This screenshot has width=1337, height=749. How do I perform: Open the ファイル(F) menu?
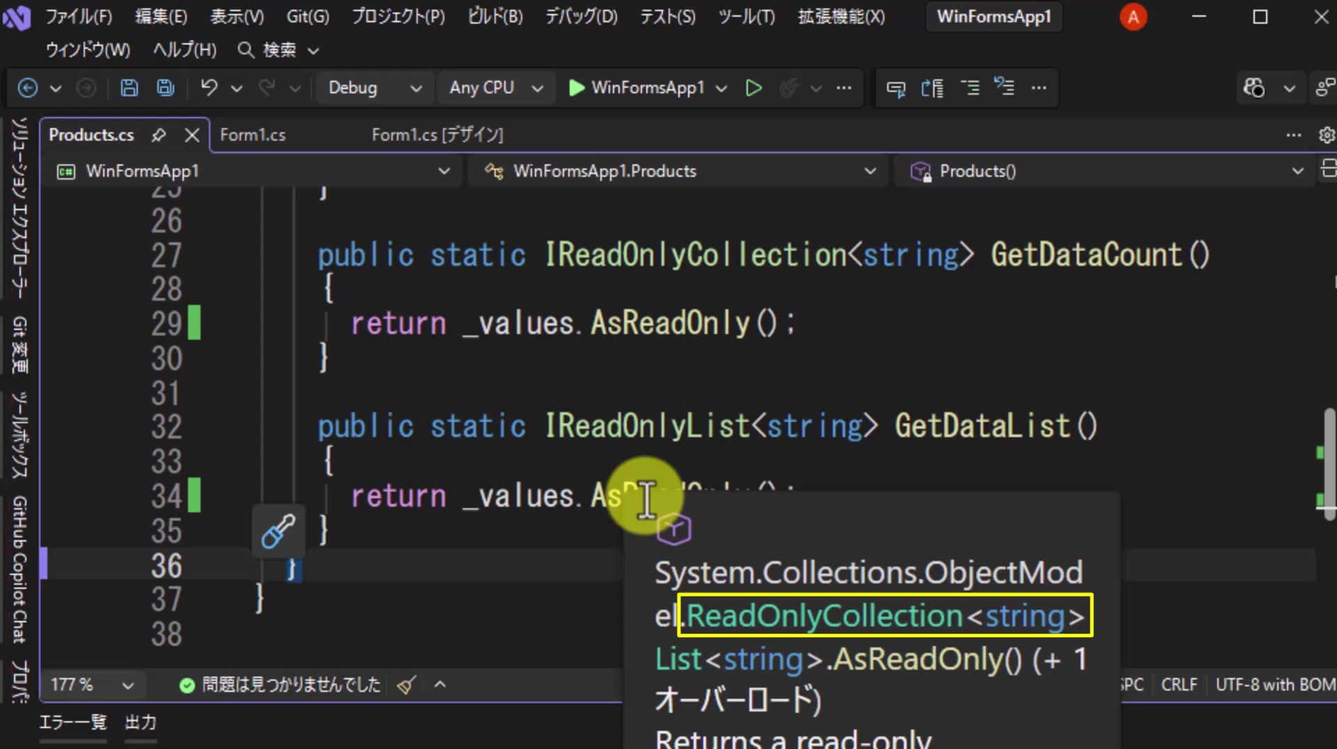[79, 17]
